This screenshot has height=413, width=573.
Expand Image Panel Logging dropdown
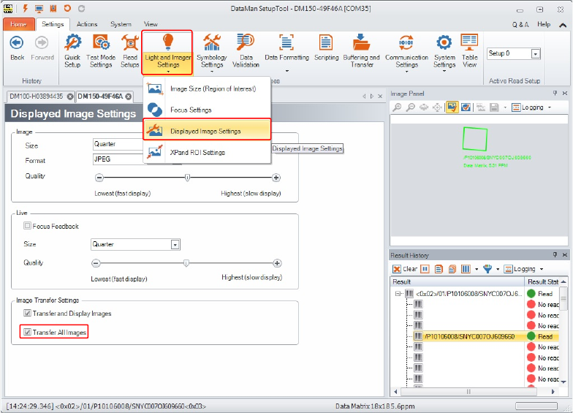tap(550, 107)
